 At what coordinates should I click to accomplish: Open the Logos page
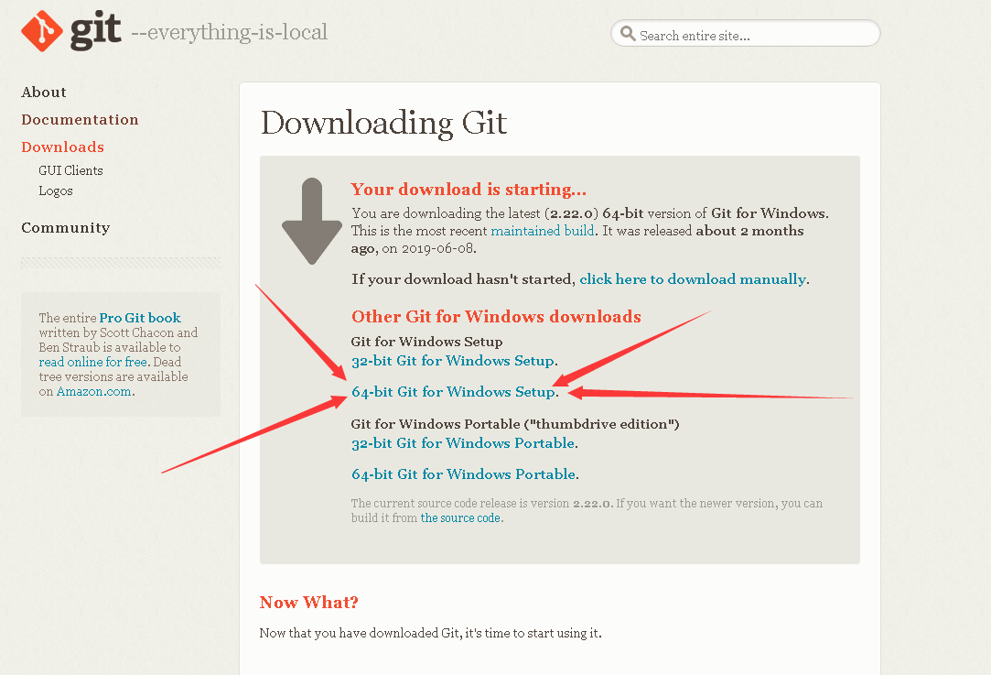56,191
